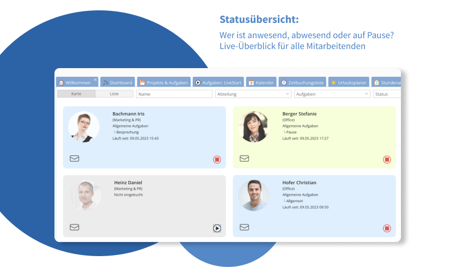The width and height of the screenshot is (475, 267).
Task: Click the Zeitbuchungsliste clock icon
Action: pyautogui.click(x=284, y=82)
